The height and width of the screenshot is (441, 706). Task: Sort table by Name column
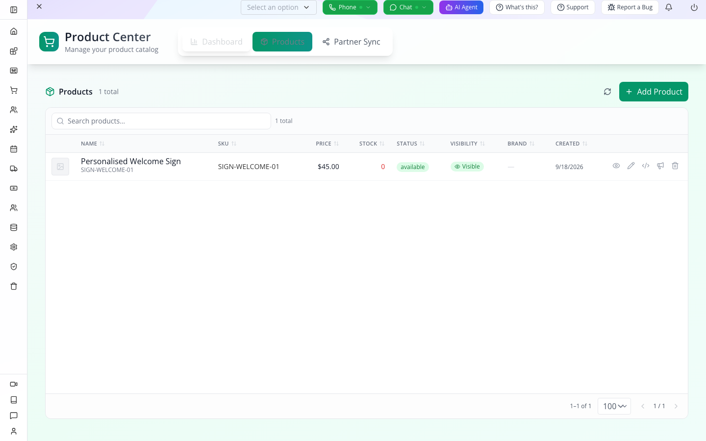click(x=93, y=144)
